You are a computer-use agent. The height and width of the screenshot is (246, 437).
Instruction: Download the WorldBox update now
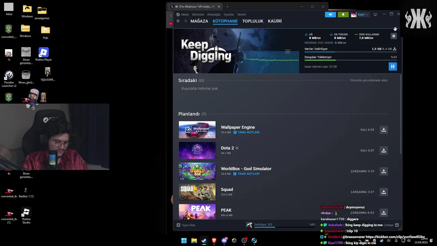coord(384,171)
